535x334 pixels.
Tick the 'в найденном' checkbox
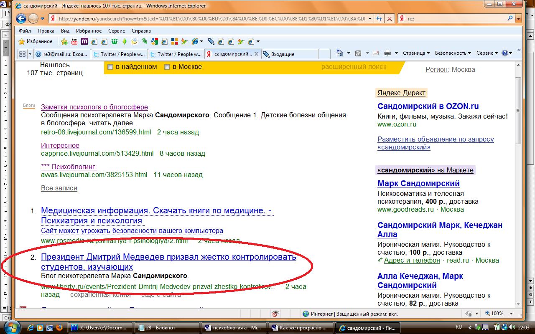[x=110, y=67]
